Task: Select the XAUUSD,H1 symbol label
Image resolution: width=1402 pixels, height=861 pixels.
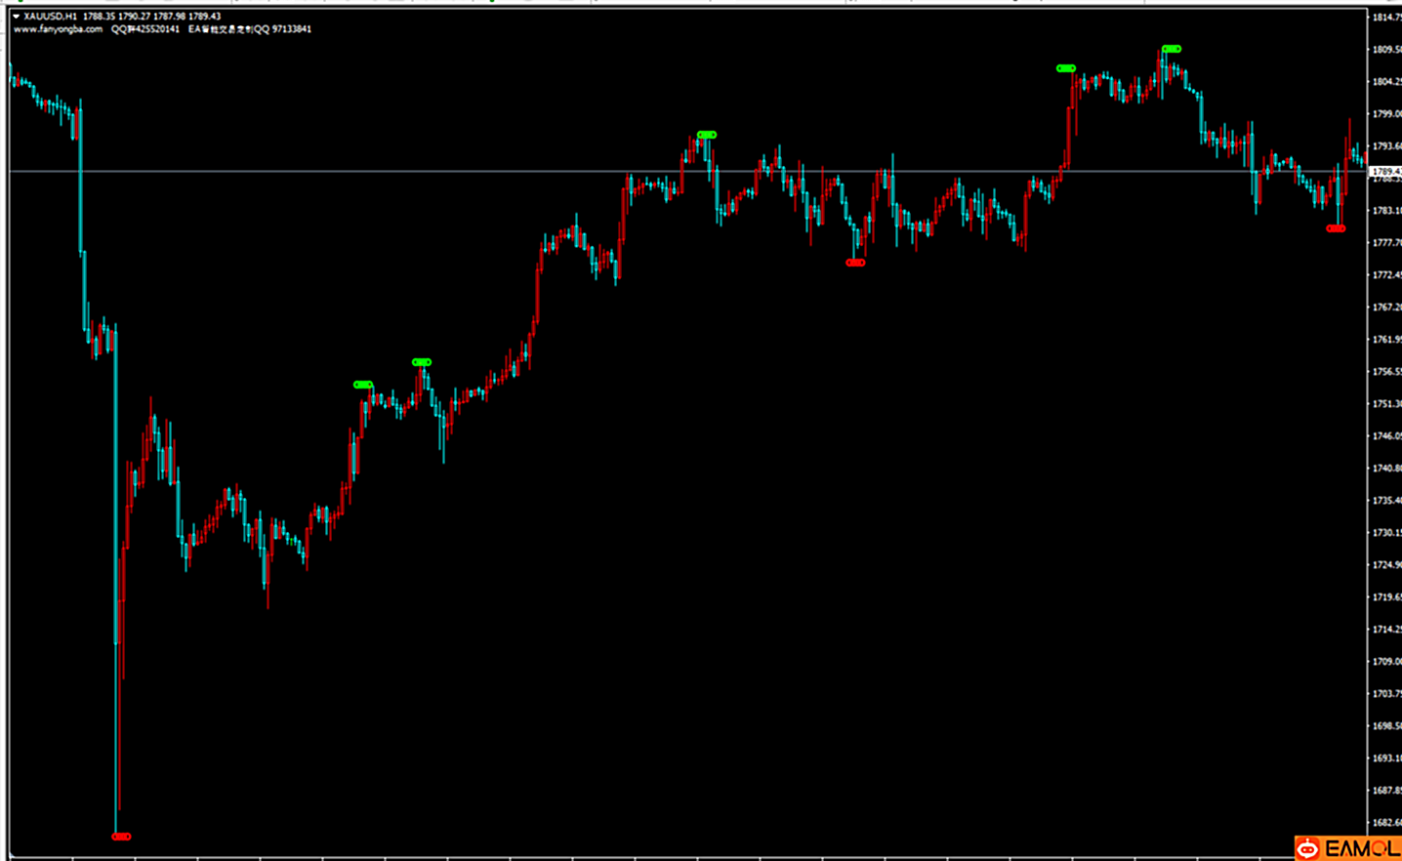Action: click(x=51, y=17)
